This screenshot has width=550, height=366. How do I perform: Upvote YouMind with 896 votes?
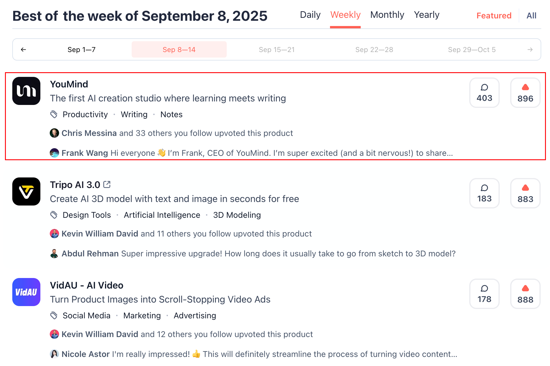click(x=525, y=93)
